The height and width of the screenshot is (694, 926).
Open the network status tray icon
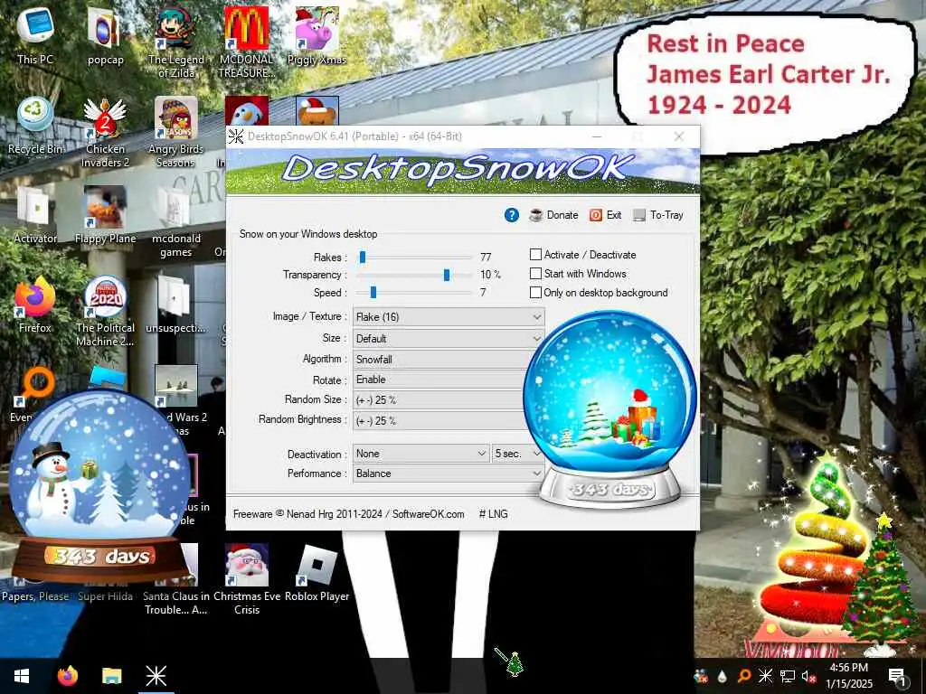[788, 676]
